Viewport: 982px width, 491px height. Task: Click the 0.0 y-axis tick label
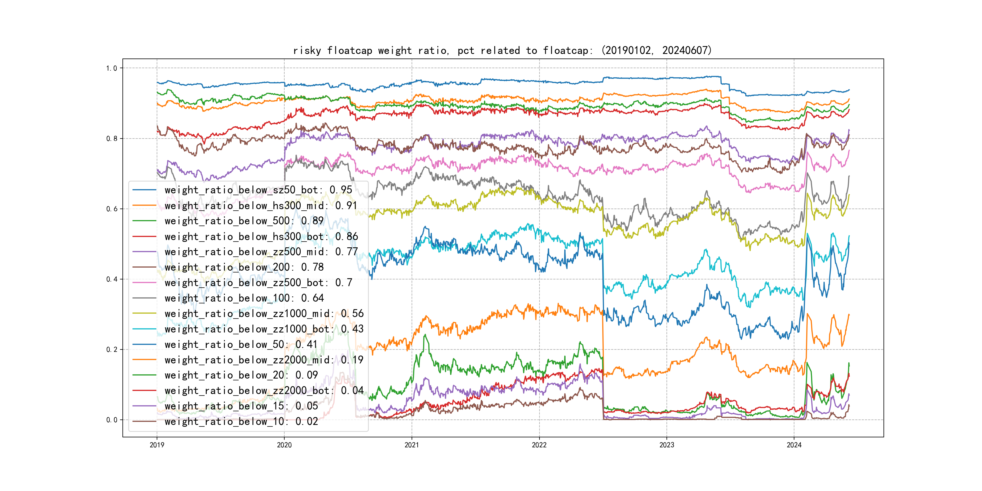[x=111, y=420]
